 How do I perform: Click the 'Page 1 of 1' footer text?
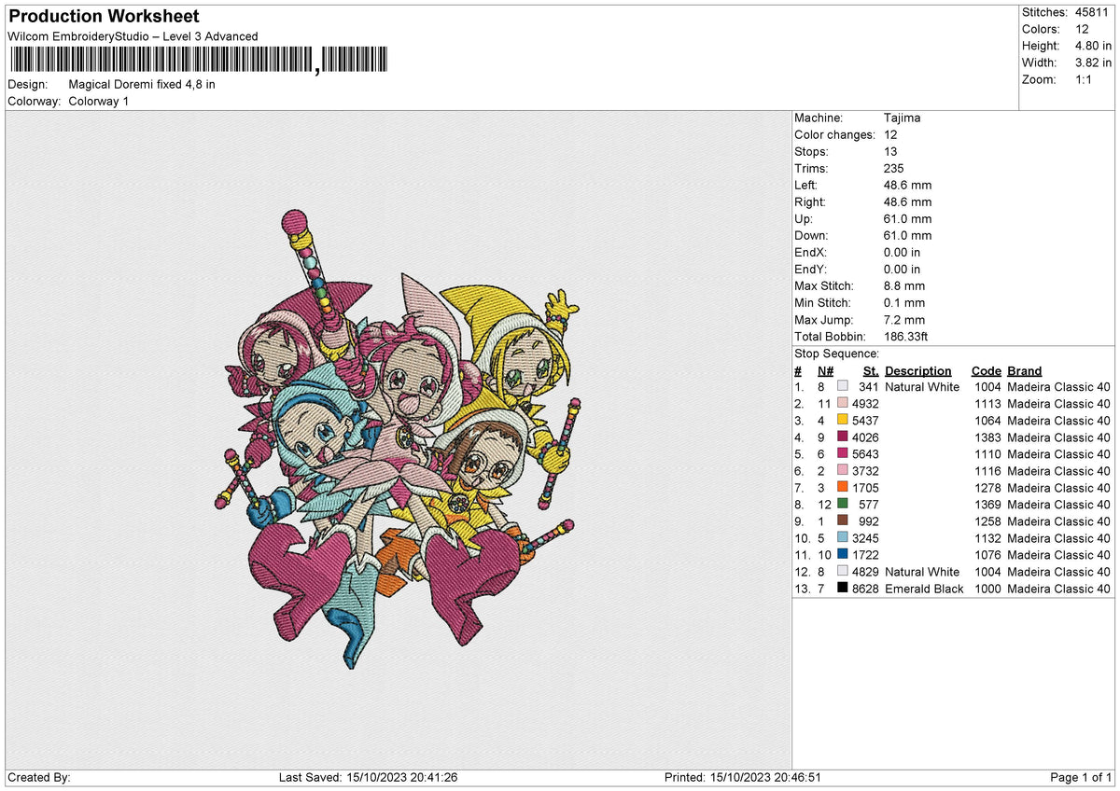tap(1081, 777)
